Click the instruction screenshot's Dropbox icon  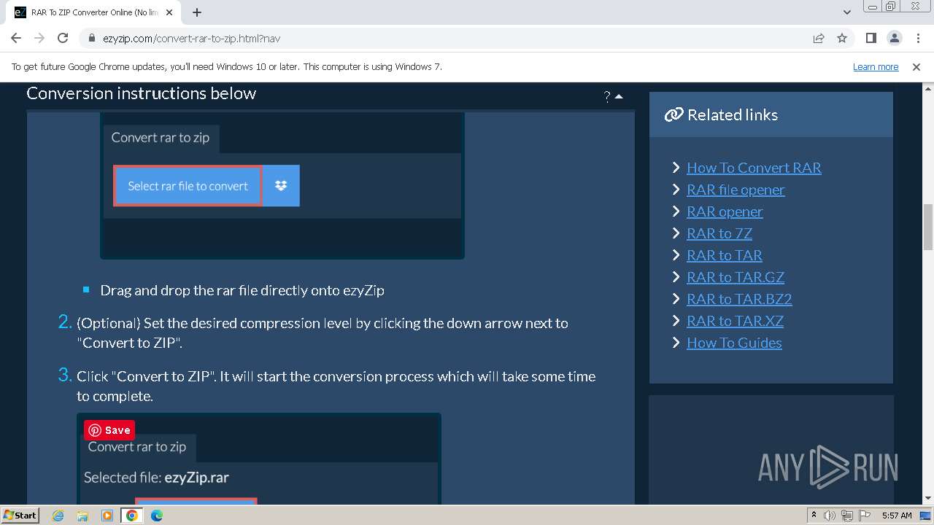(x=281, y=186)
